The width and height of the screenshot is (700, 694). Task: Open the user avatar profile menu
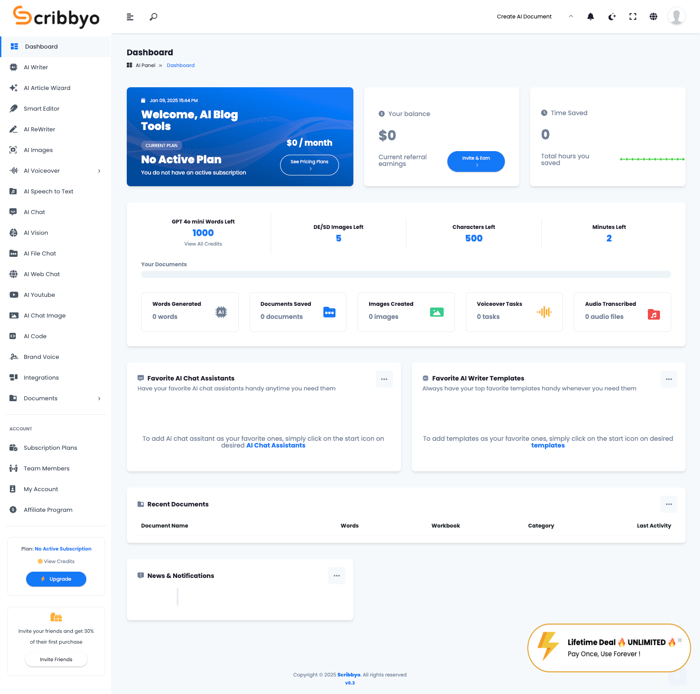(676, 17)
